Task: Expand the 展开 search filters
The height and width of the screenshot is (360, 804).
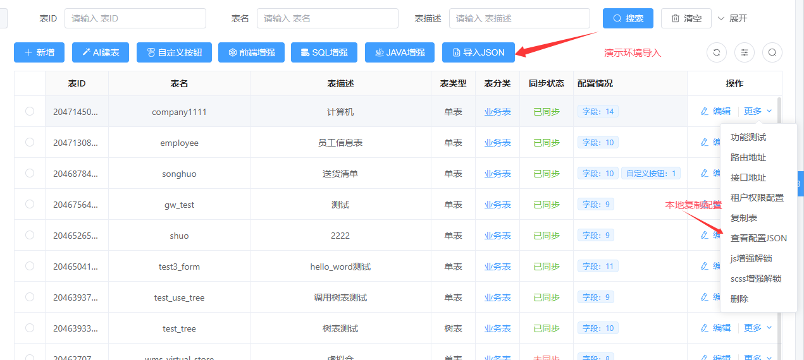Action: 733,18
